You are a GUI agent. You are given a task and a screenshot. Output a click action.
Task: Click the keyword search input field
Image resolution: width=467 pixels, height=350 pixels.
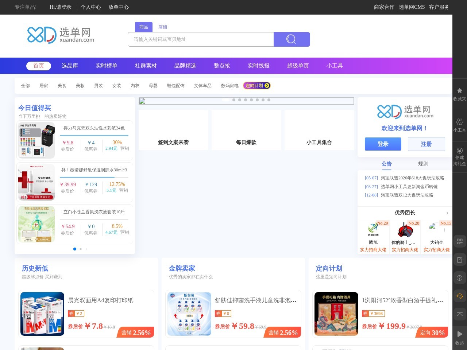click(x=201, y=39)
